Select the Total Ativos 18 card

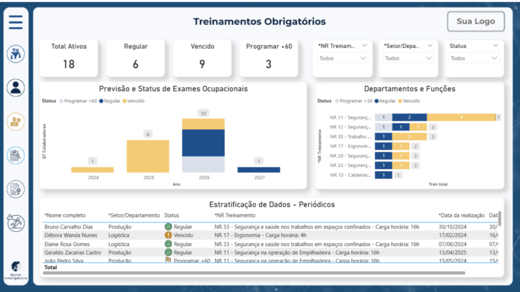pyautogui.click(x=68, y=58)
